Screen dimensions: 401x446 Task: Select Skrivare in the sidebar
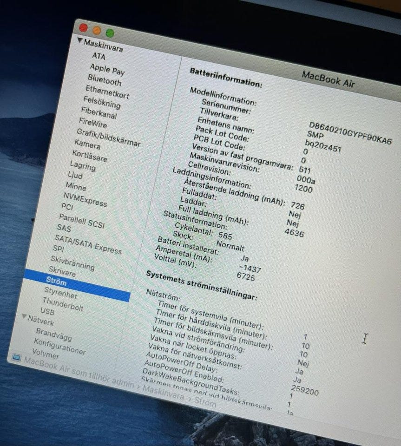62,271
